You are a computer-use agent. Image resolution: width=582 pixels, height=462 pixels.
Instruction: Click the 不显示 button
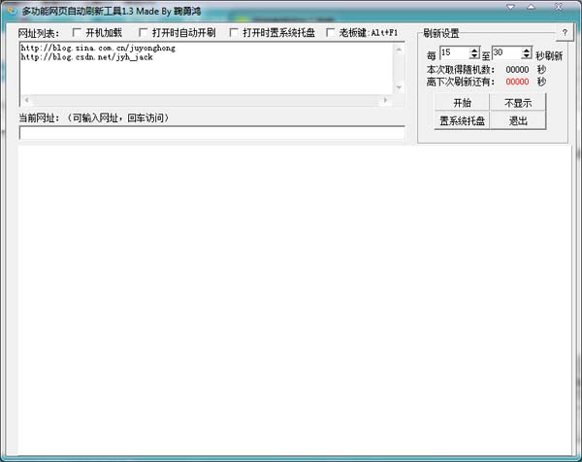pyautogui.click(x=518, y=103)
